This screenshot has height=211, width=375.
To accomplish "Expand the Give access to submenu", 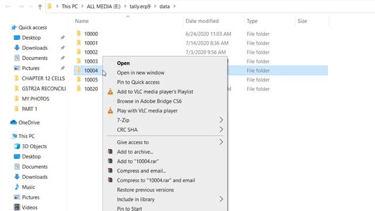I will [x=165, y=142].
